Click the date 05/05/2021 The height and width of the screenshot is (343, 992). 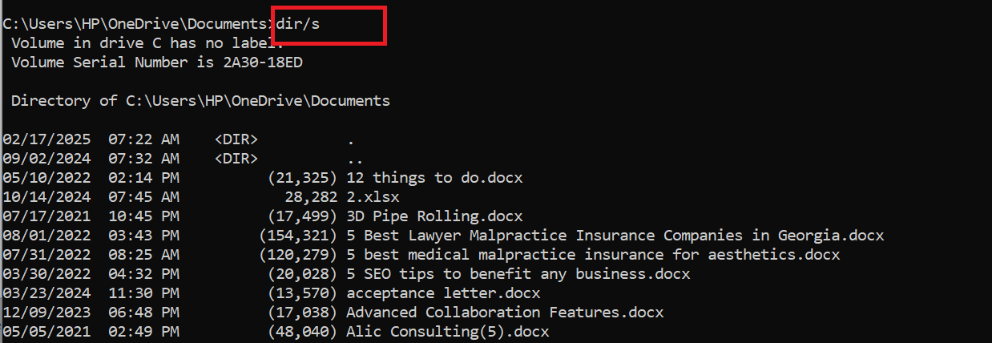(46, 331)
